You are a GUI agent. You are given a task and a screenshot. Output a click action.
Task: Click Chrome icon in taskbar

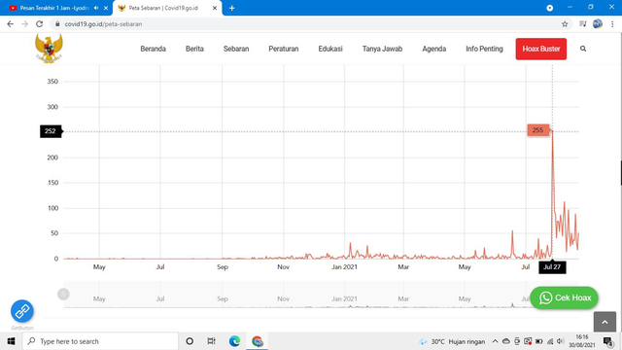point(257,341)
